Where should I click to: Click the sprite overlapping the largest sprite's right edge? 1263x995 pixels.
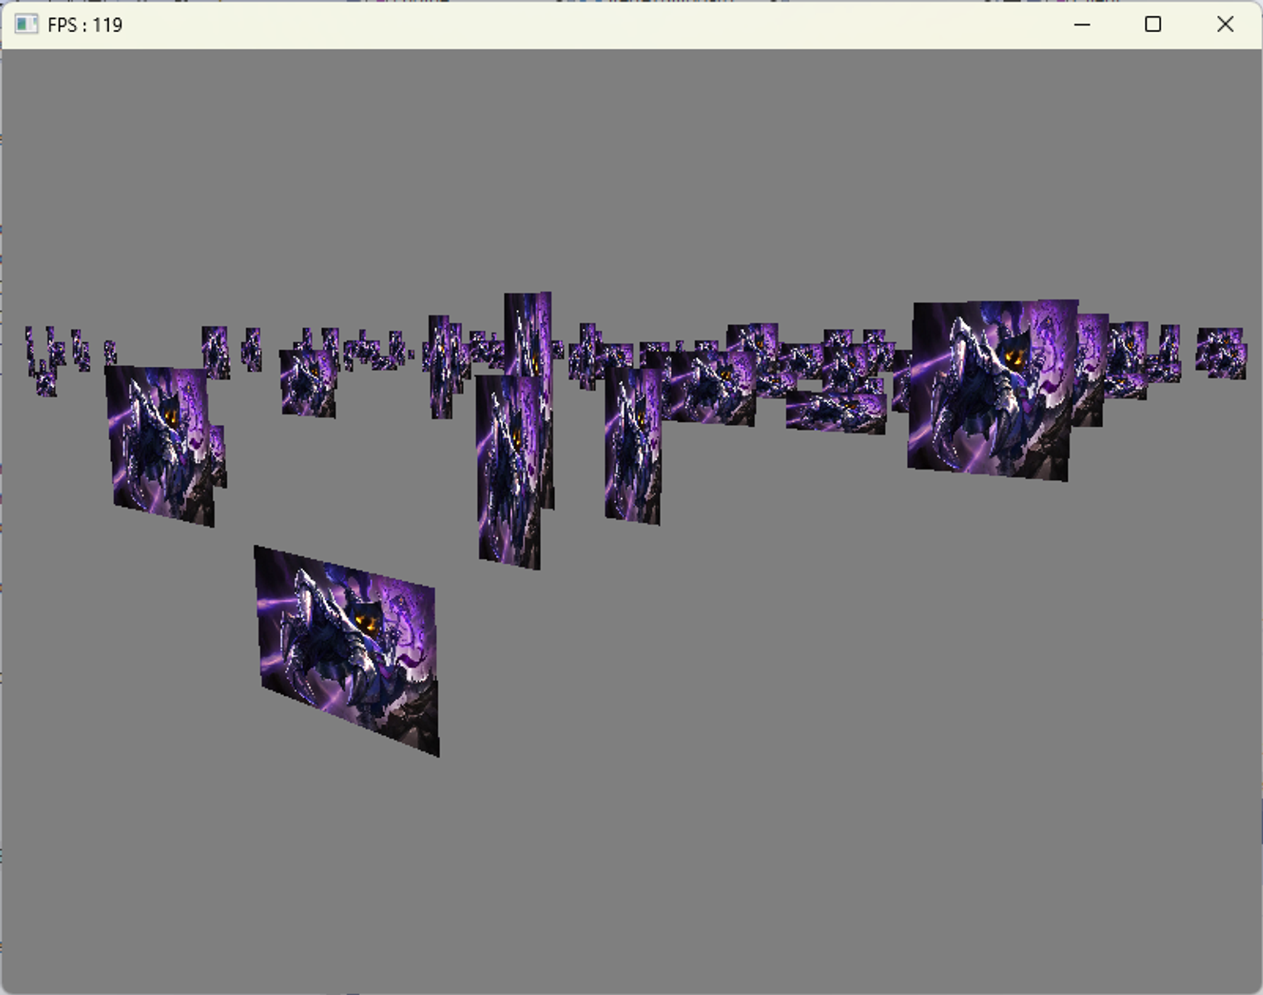[1091, 366]
